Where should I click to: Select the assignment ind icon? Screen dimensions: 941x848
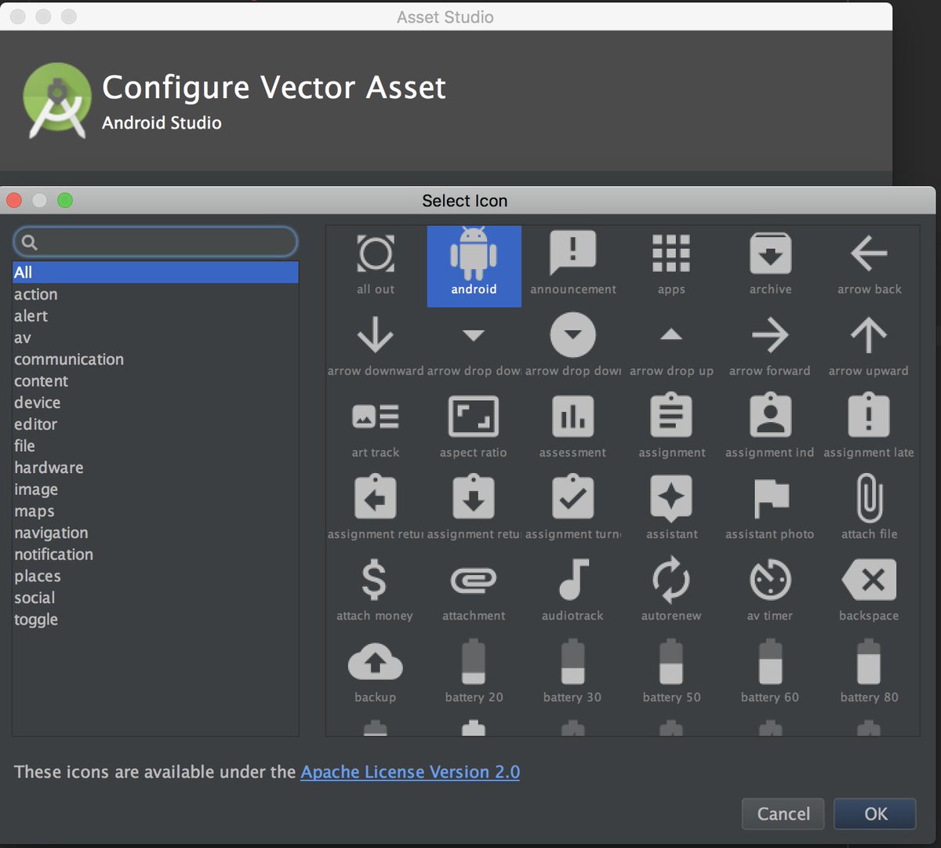click(770, 415)
